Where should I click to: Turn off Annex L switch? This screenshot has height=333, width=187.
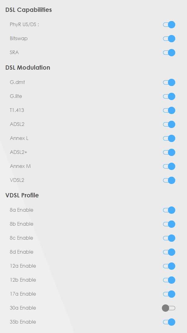pos(169,138)
